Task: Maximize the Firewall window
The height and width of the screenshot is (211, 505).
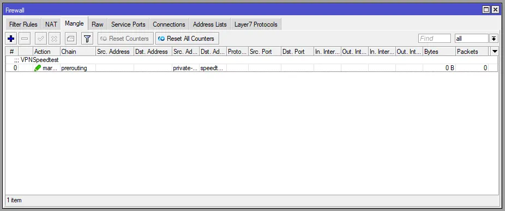Action: coord(486,10)
